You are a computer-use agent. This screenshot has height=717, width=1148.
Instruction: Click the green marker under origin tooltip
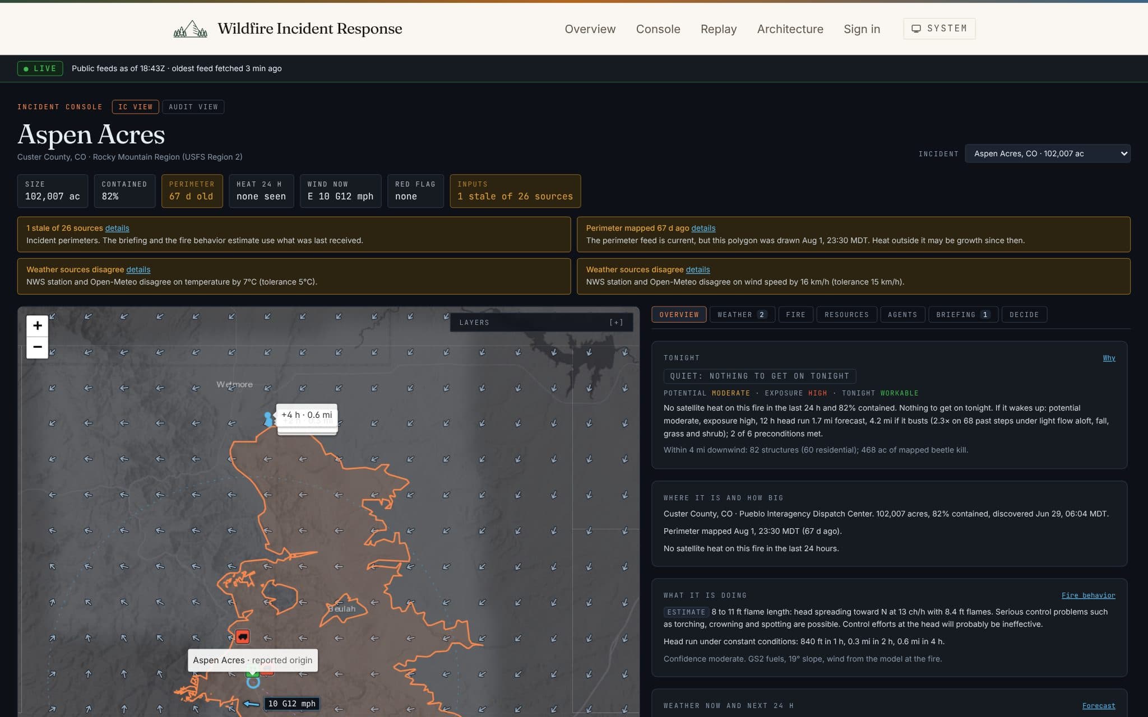click(x=252, y=674)
